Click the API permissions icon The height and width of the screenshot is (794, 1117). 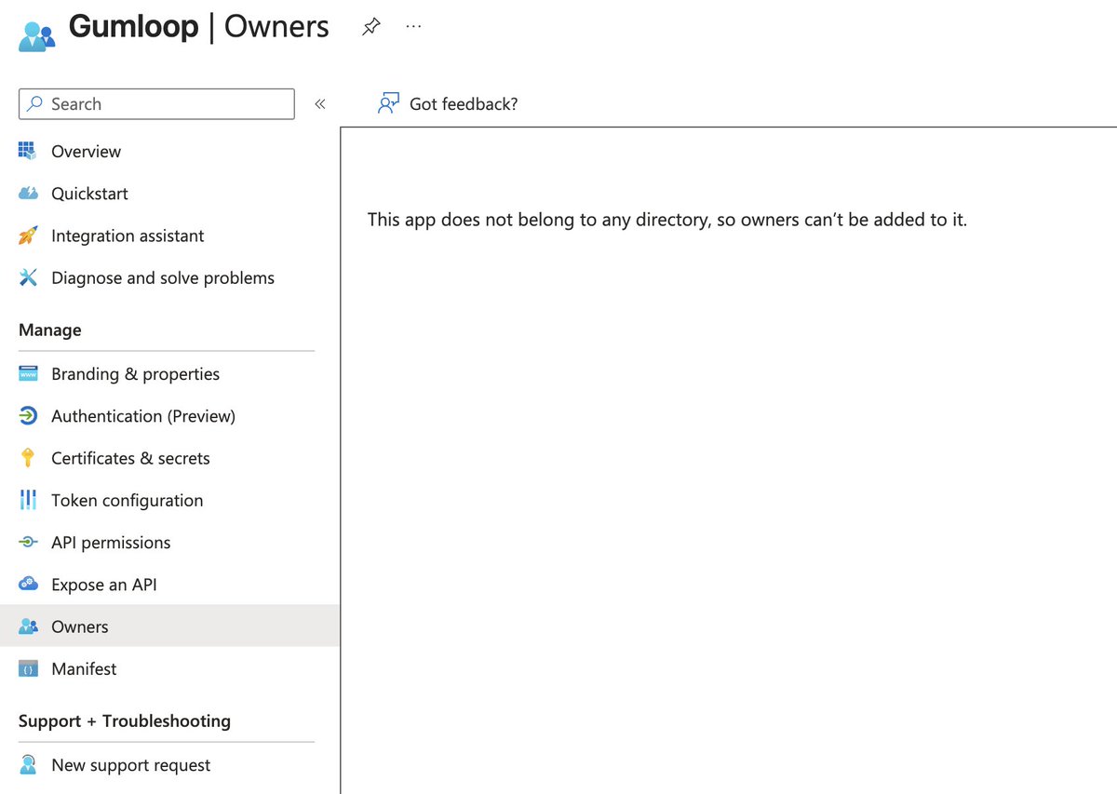tap(28, 542)
